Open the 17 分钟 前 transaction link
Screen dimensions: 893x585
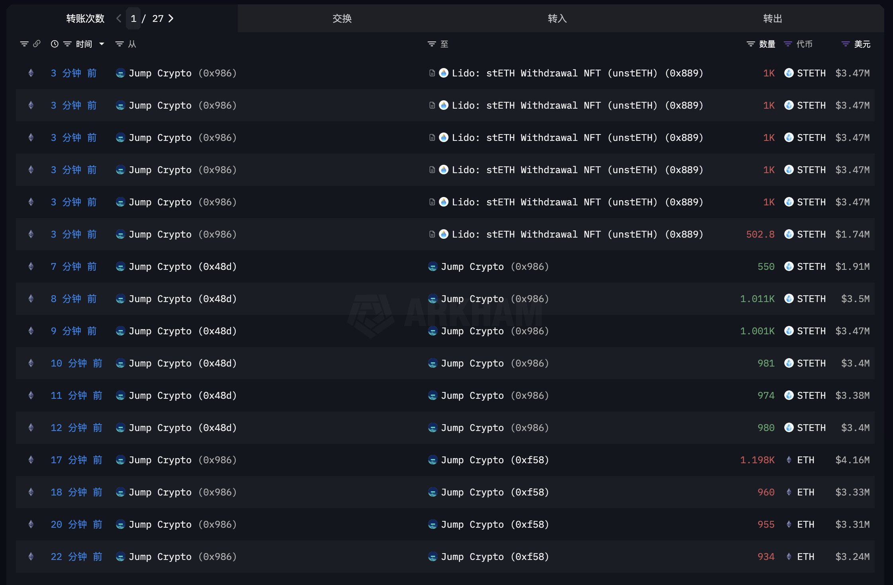point(76,460)
